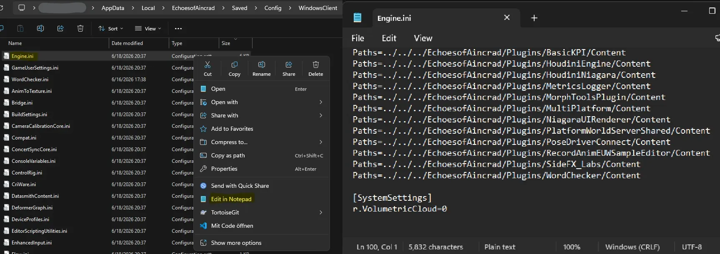720x254 pixels.
Task: Click the r.VolumetricCloud=0 line in Notepad
Action: point(400,209)
